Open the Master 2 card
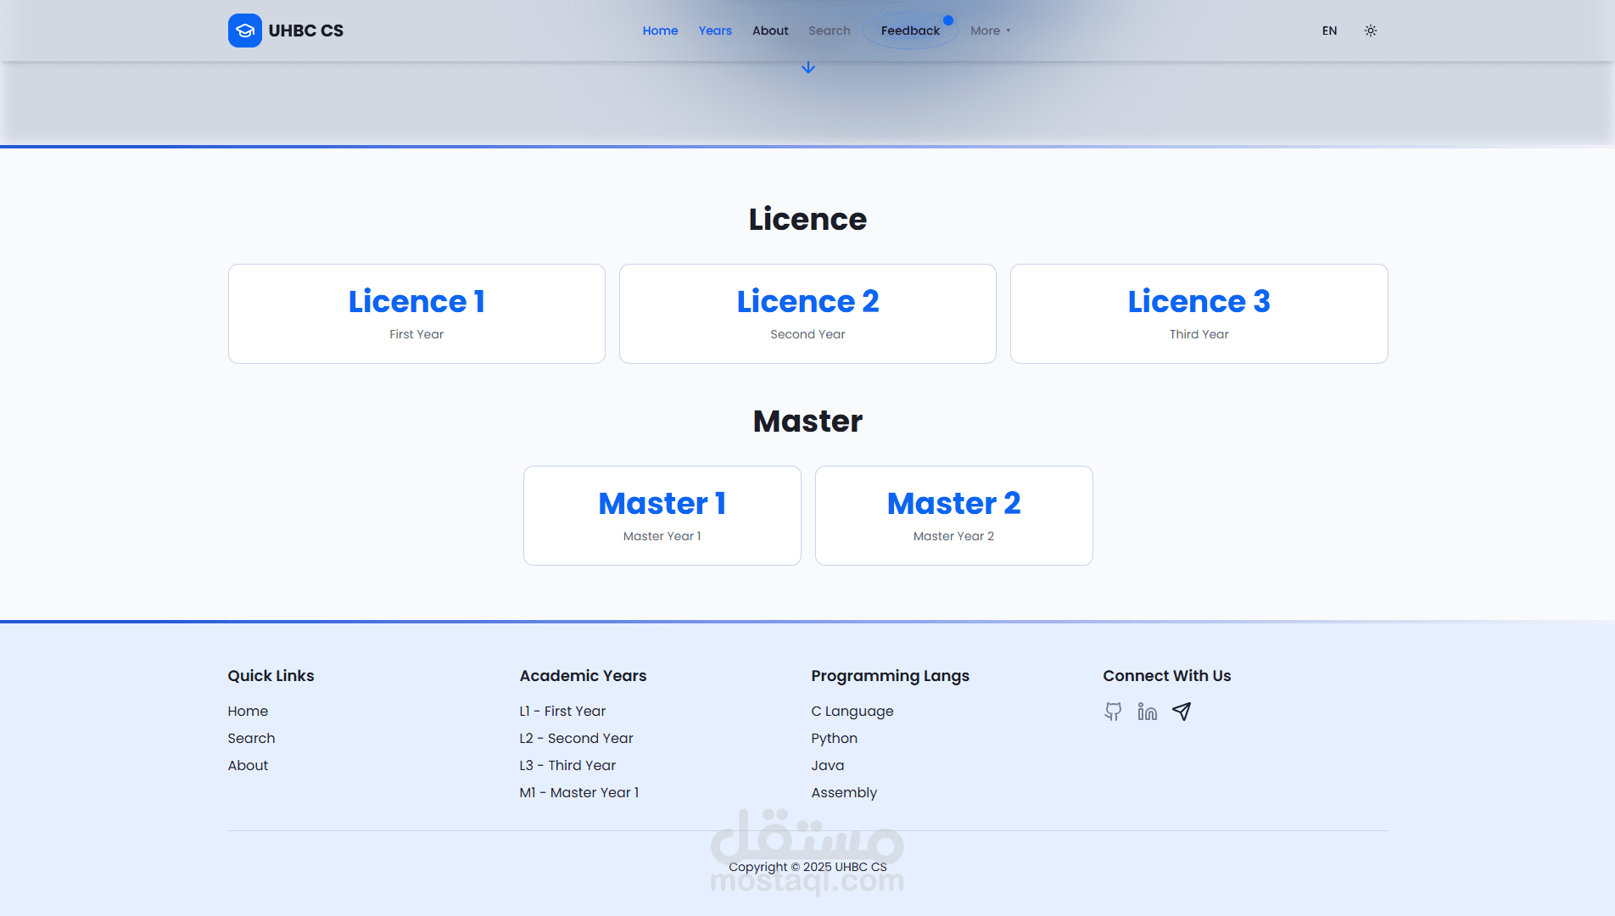 coord(953,516)
